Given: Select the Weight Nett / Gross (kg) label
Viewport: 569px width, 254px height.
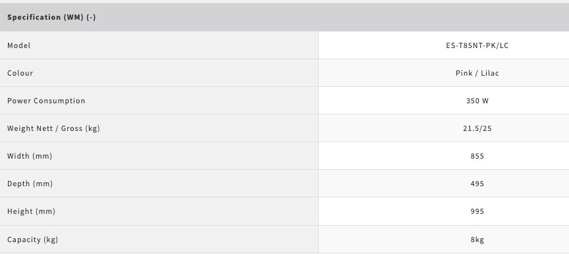Looking at the screenshot, I should pos(54,128).
